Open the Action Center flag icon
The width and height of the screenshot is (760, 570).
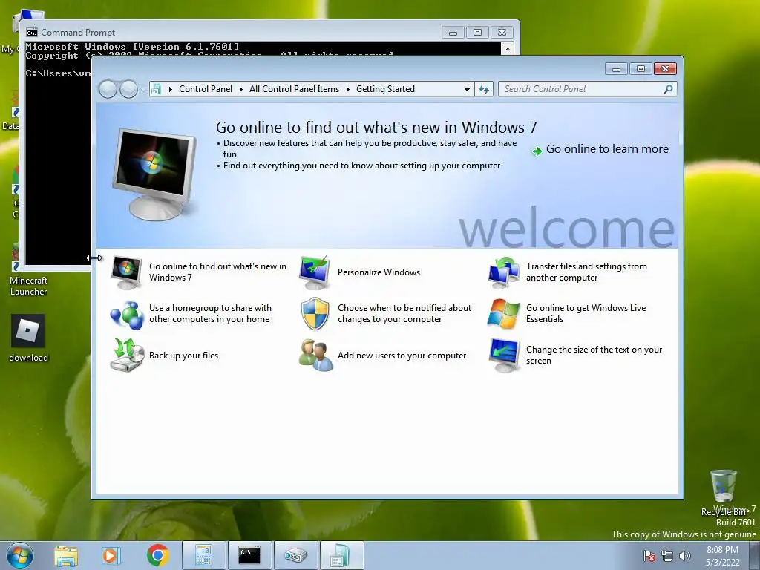pos(649,556)
